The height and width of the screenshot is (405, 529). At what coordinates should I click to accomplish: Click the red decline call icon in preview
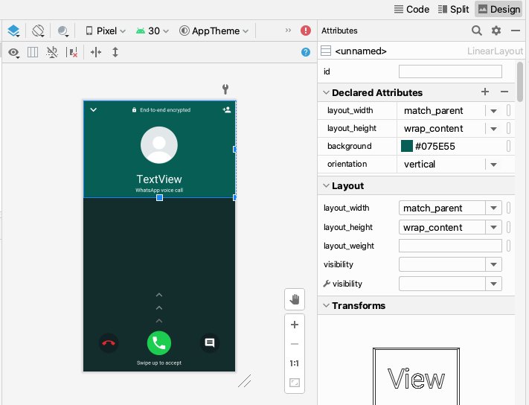click(109, 343)
